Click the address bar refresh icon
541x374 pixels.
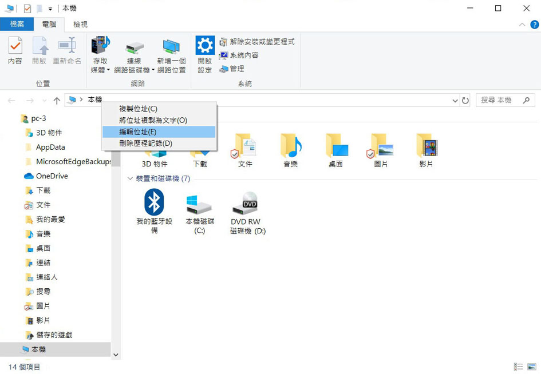pos(465,101)
